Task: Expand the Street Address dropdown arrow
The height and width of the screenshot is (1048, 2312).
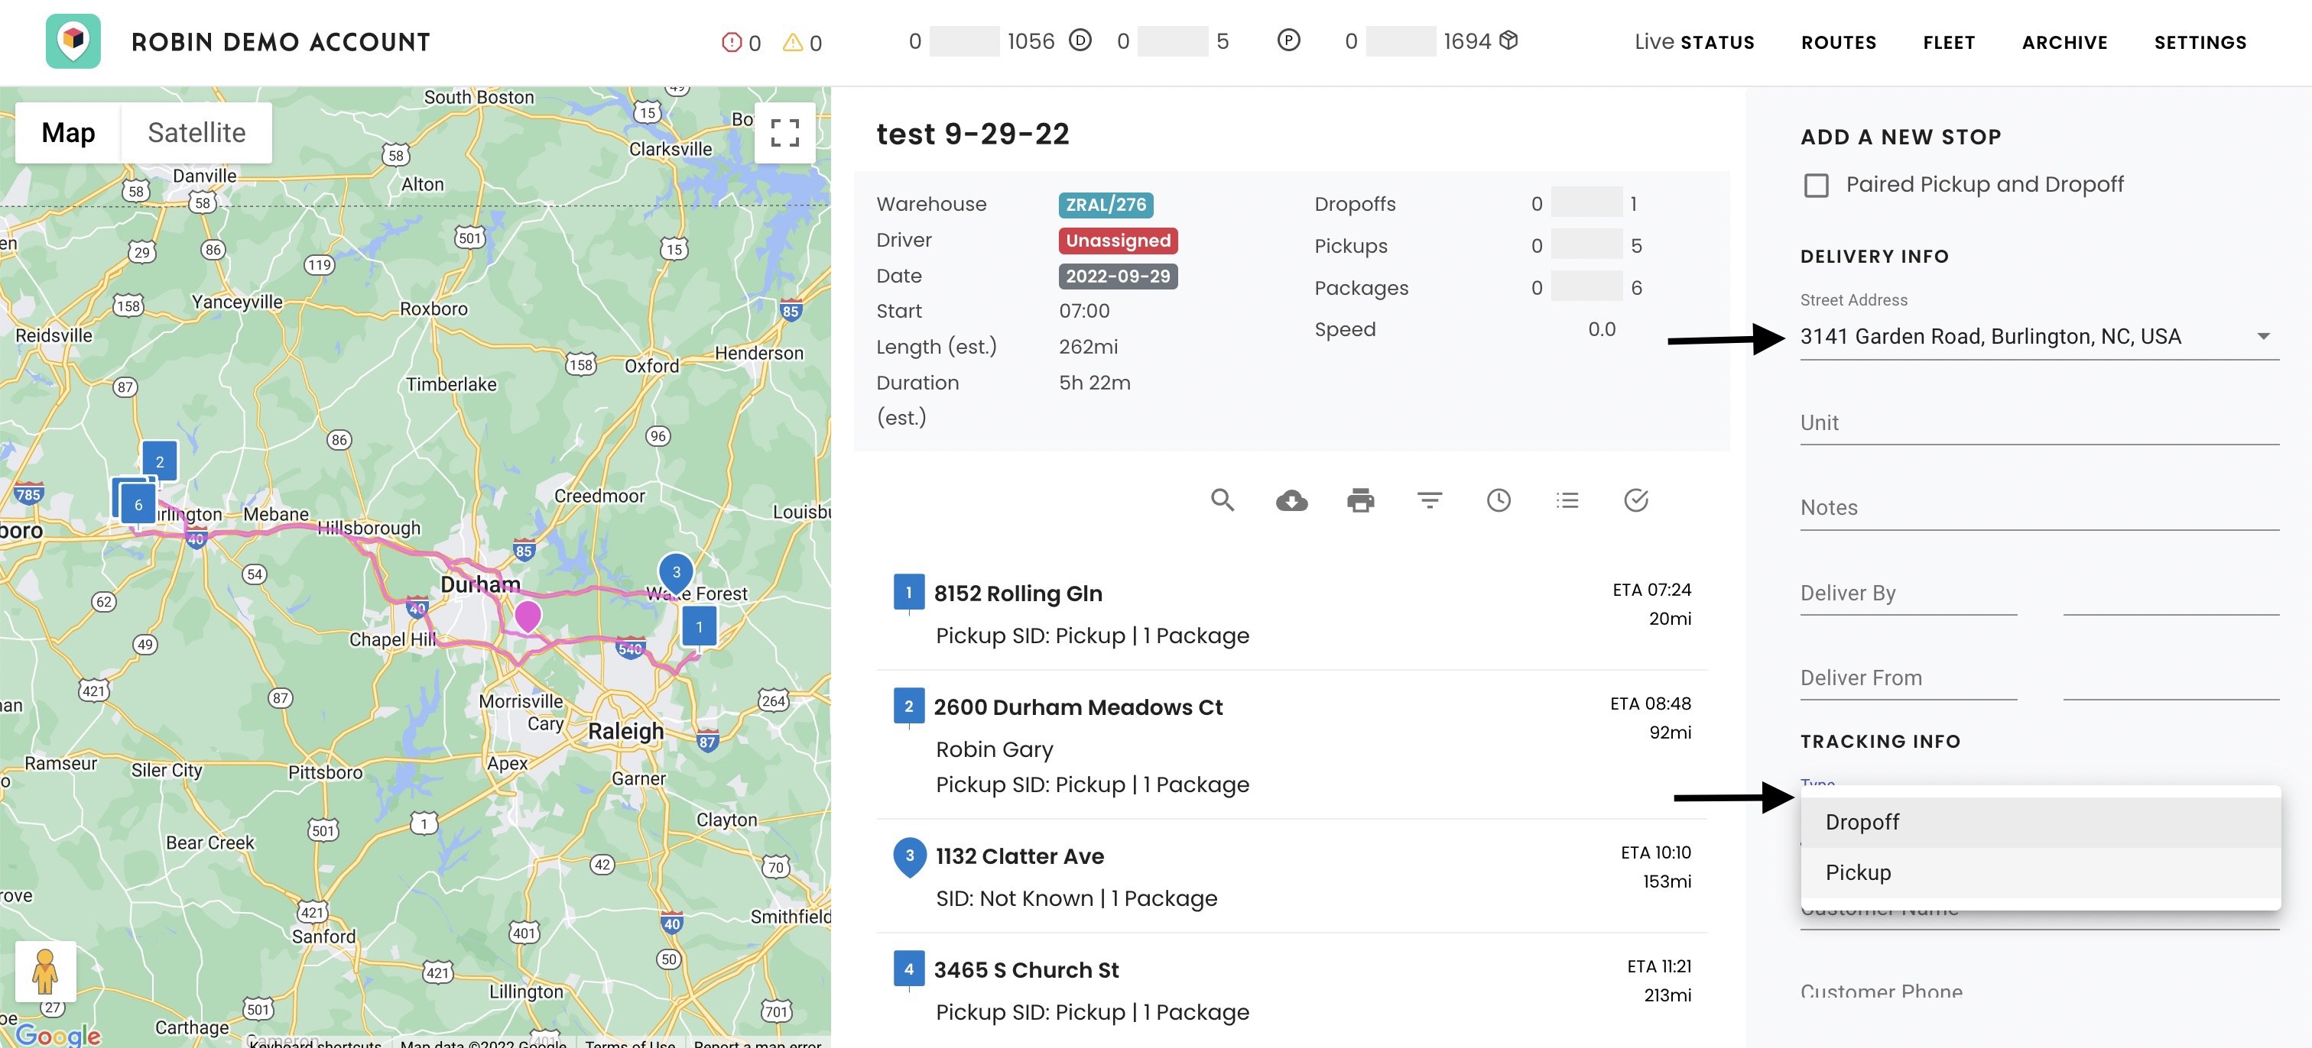Action: coord(2262,336)
